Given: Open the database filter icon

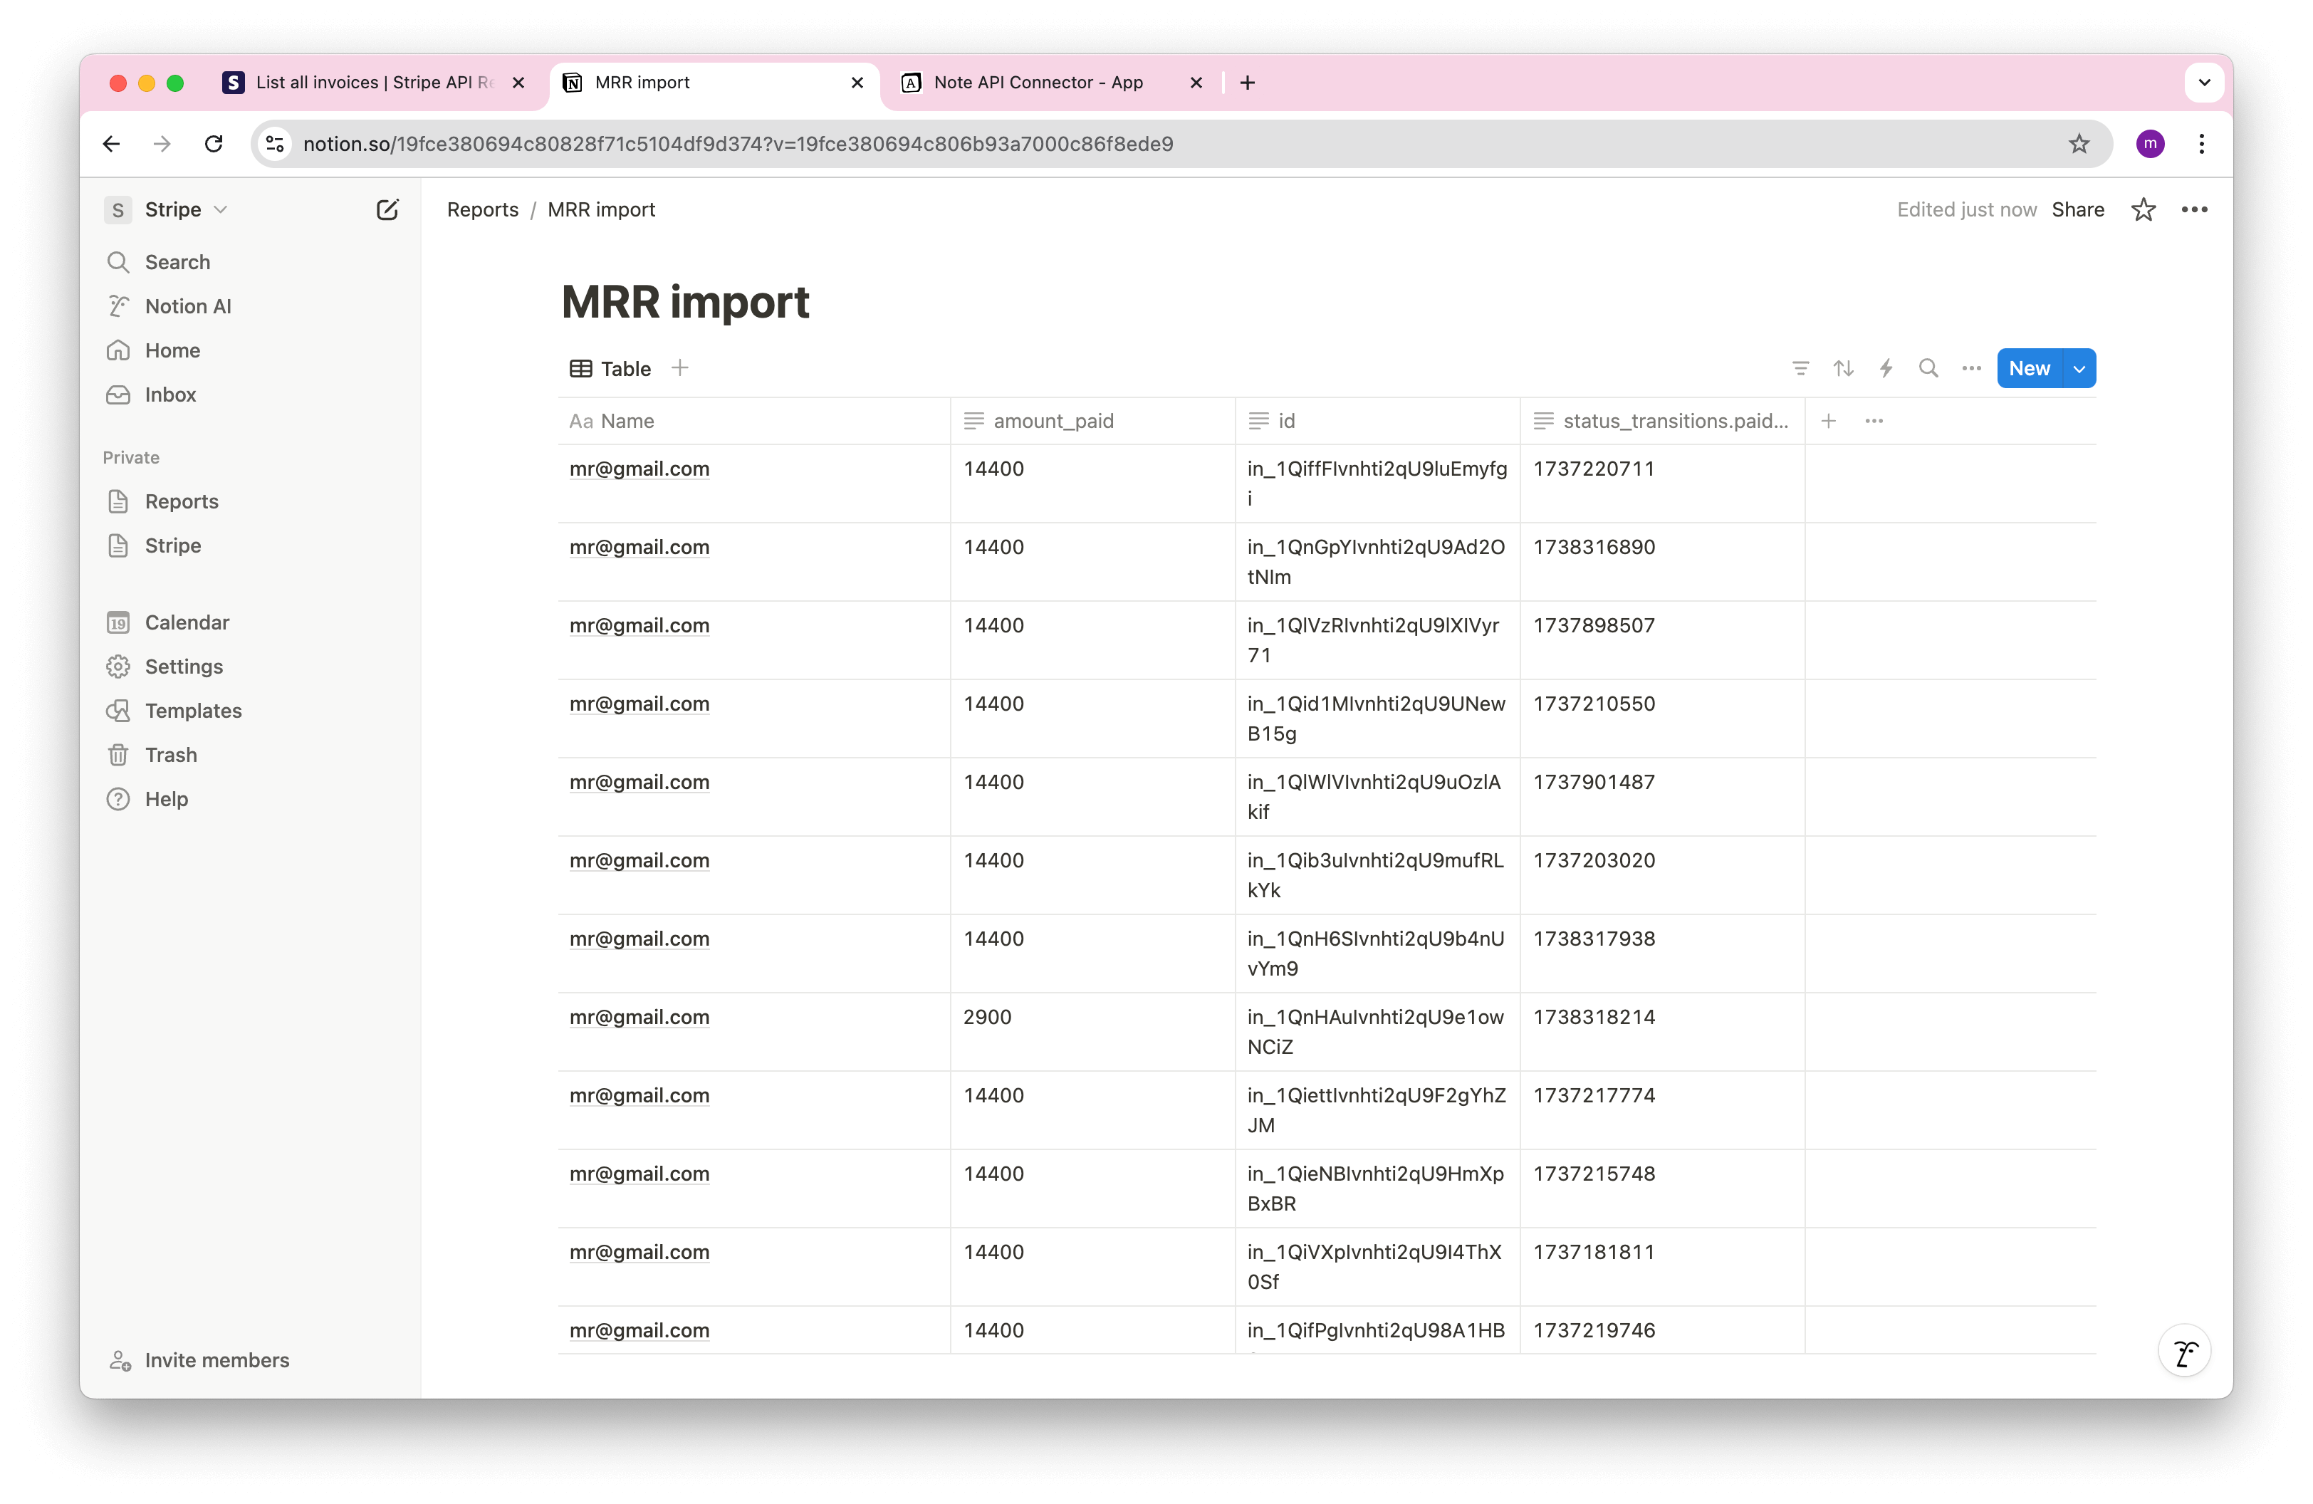Looking at the screenshot, I should click(x=1801, y=368).
